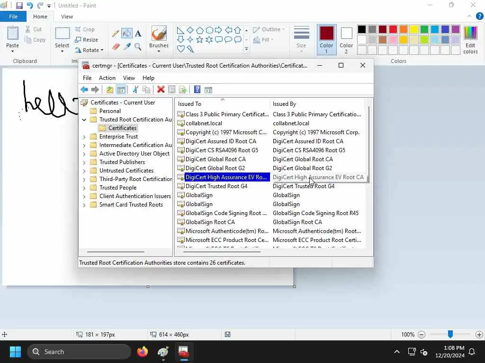Click the Resize button in Paint
Image resolution: width=485 pixels, height=363 pixels.
click(x=87, y=40)
